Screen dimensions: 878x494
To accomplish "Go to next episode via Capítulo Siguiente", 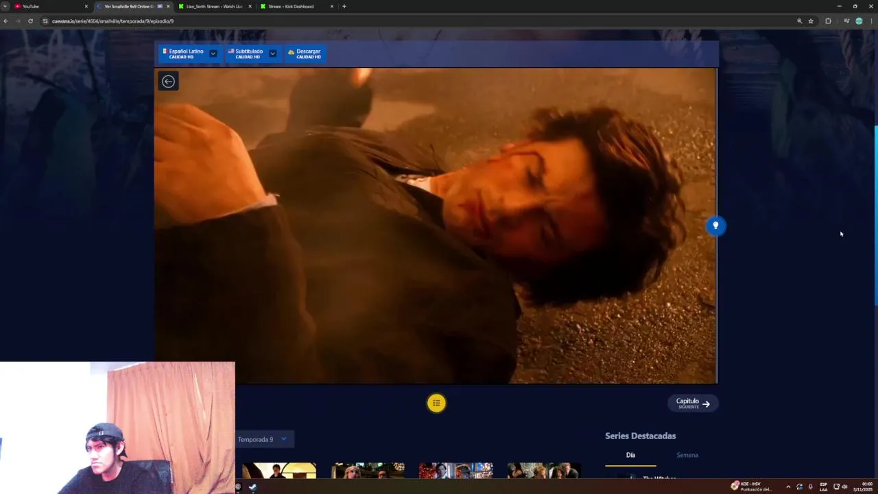I will (x=693, y=403).
